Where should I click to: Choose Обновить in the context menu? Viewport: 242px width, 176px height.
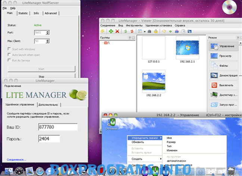pyautogui.click(x=138, y=142)
